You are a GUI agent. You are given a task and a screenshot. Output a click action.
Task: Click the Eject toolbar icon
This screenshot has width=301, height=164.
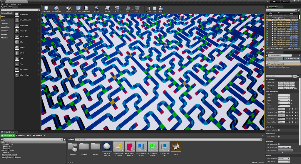[161, 9]
